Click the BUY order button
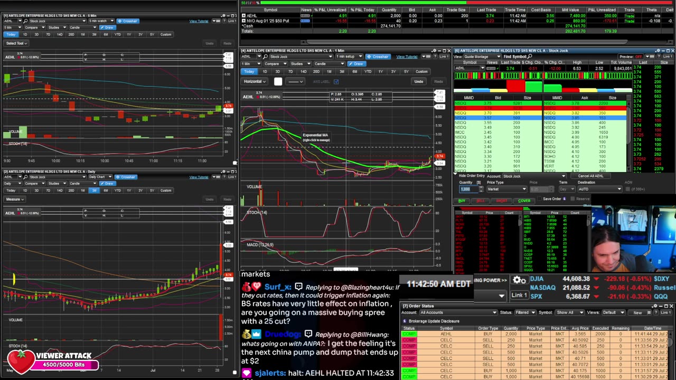The height and width of the screenshot is (380, 676). pos(462,201)
